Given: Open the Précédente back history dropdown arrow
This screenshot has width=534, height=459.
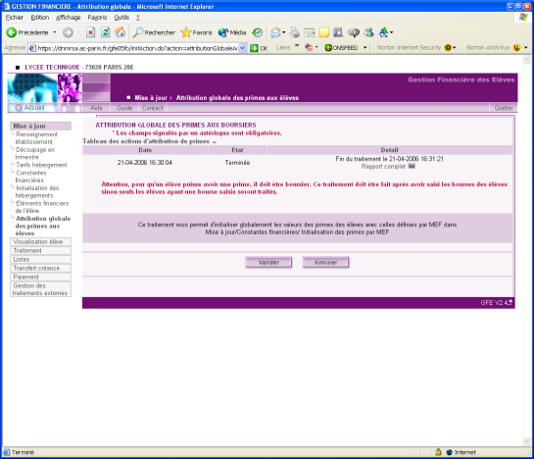Looking at the screenshot, I should coord(55,32).
